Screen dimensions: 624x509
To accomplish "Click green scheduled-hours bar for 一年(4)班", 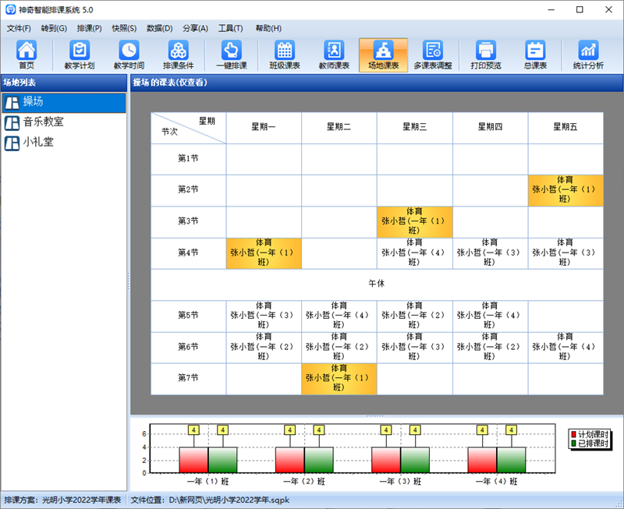I will [512, 460].
